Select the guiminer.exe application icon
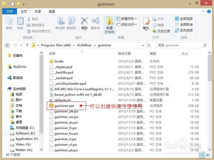Viewport: 214px width, 160px height. pos(51,106)
